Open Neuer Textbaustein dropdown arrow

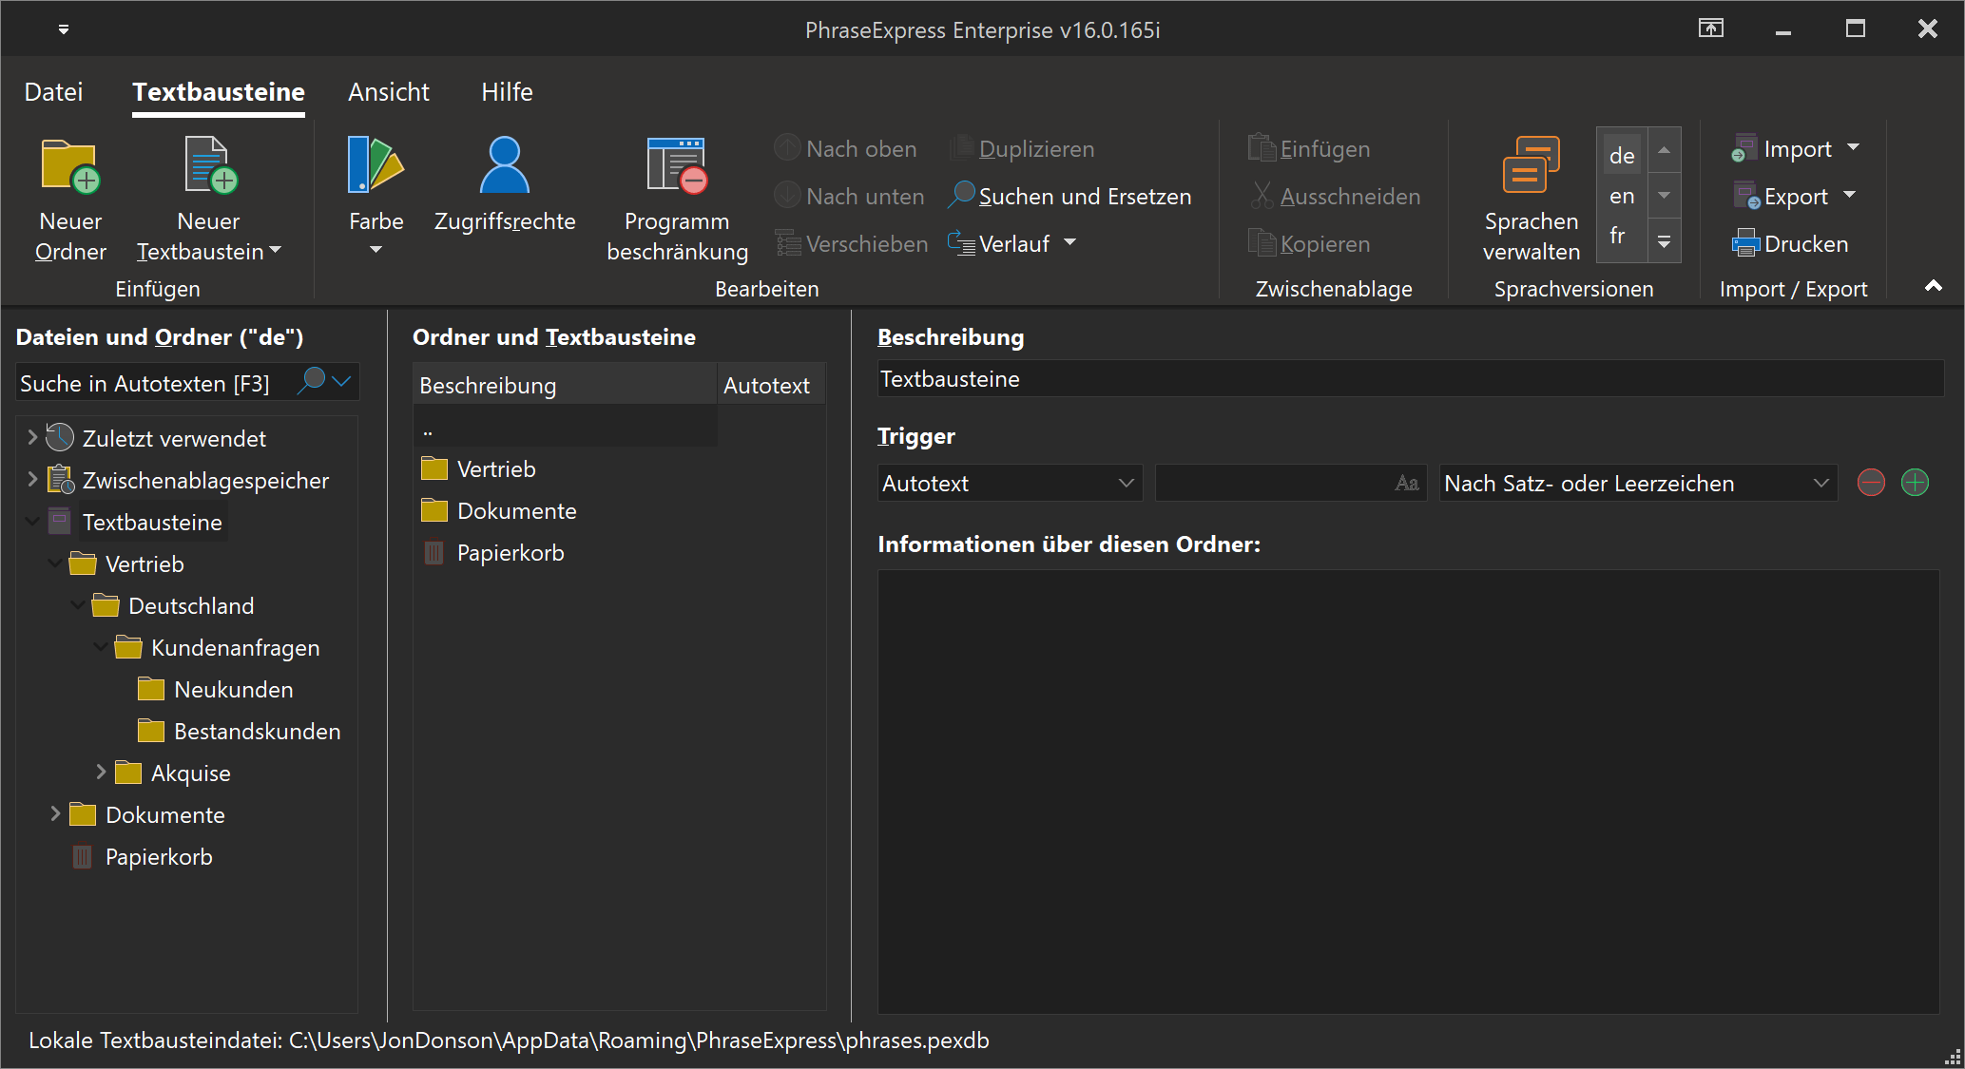(276, 251)
